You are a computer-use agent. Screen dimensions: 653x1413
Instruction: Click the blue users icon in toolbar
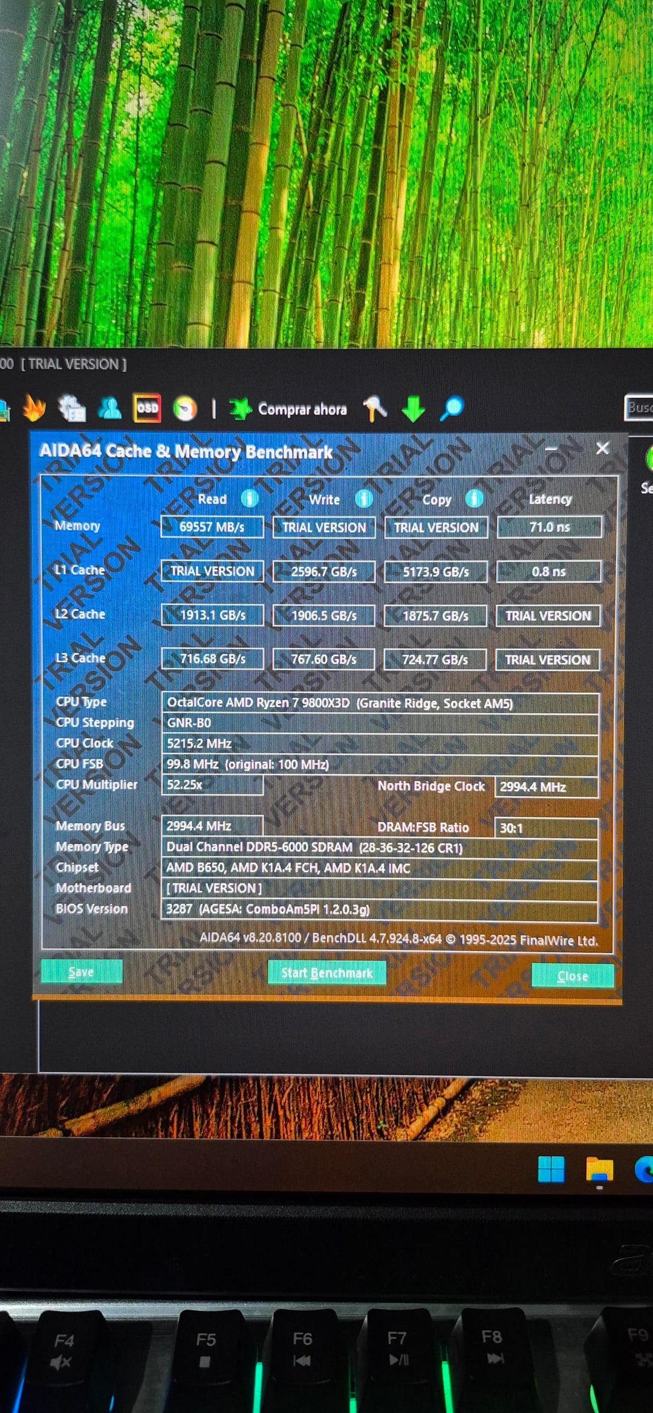[x=109, y=408]
